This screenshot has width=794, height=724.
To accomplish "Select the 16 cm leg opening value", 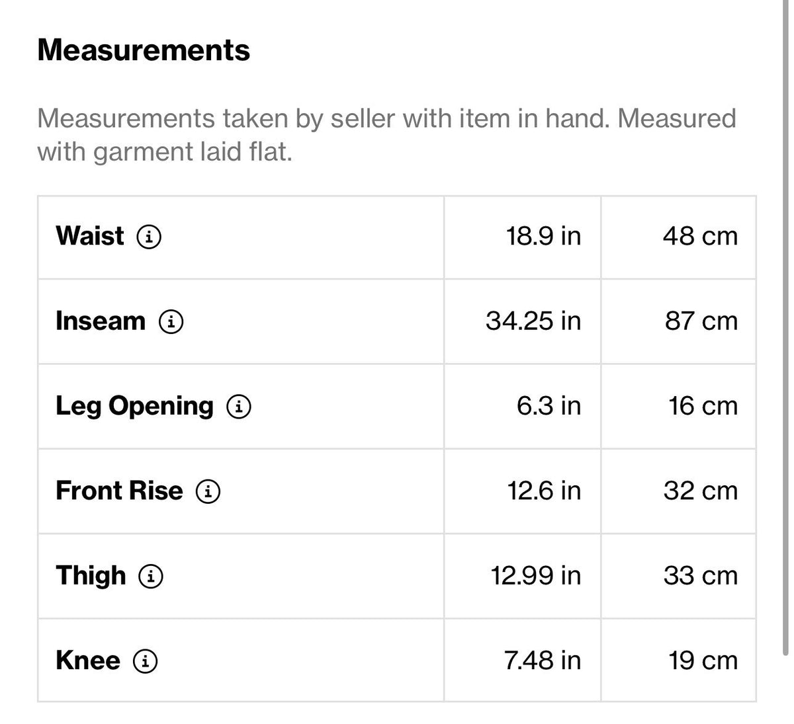I will coord(703,406).
